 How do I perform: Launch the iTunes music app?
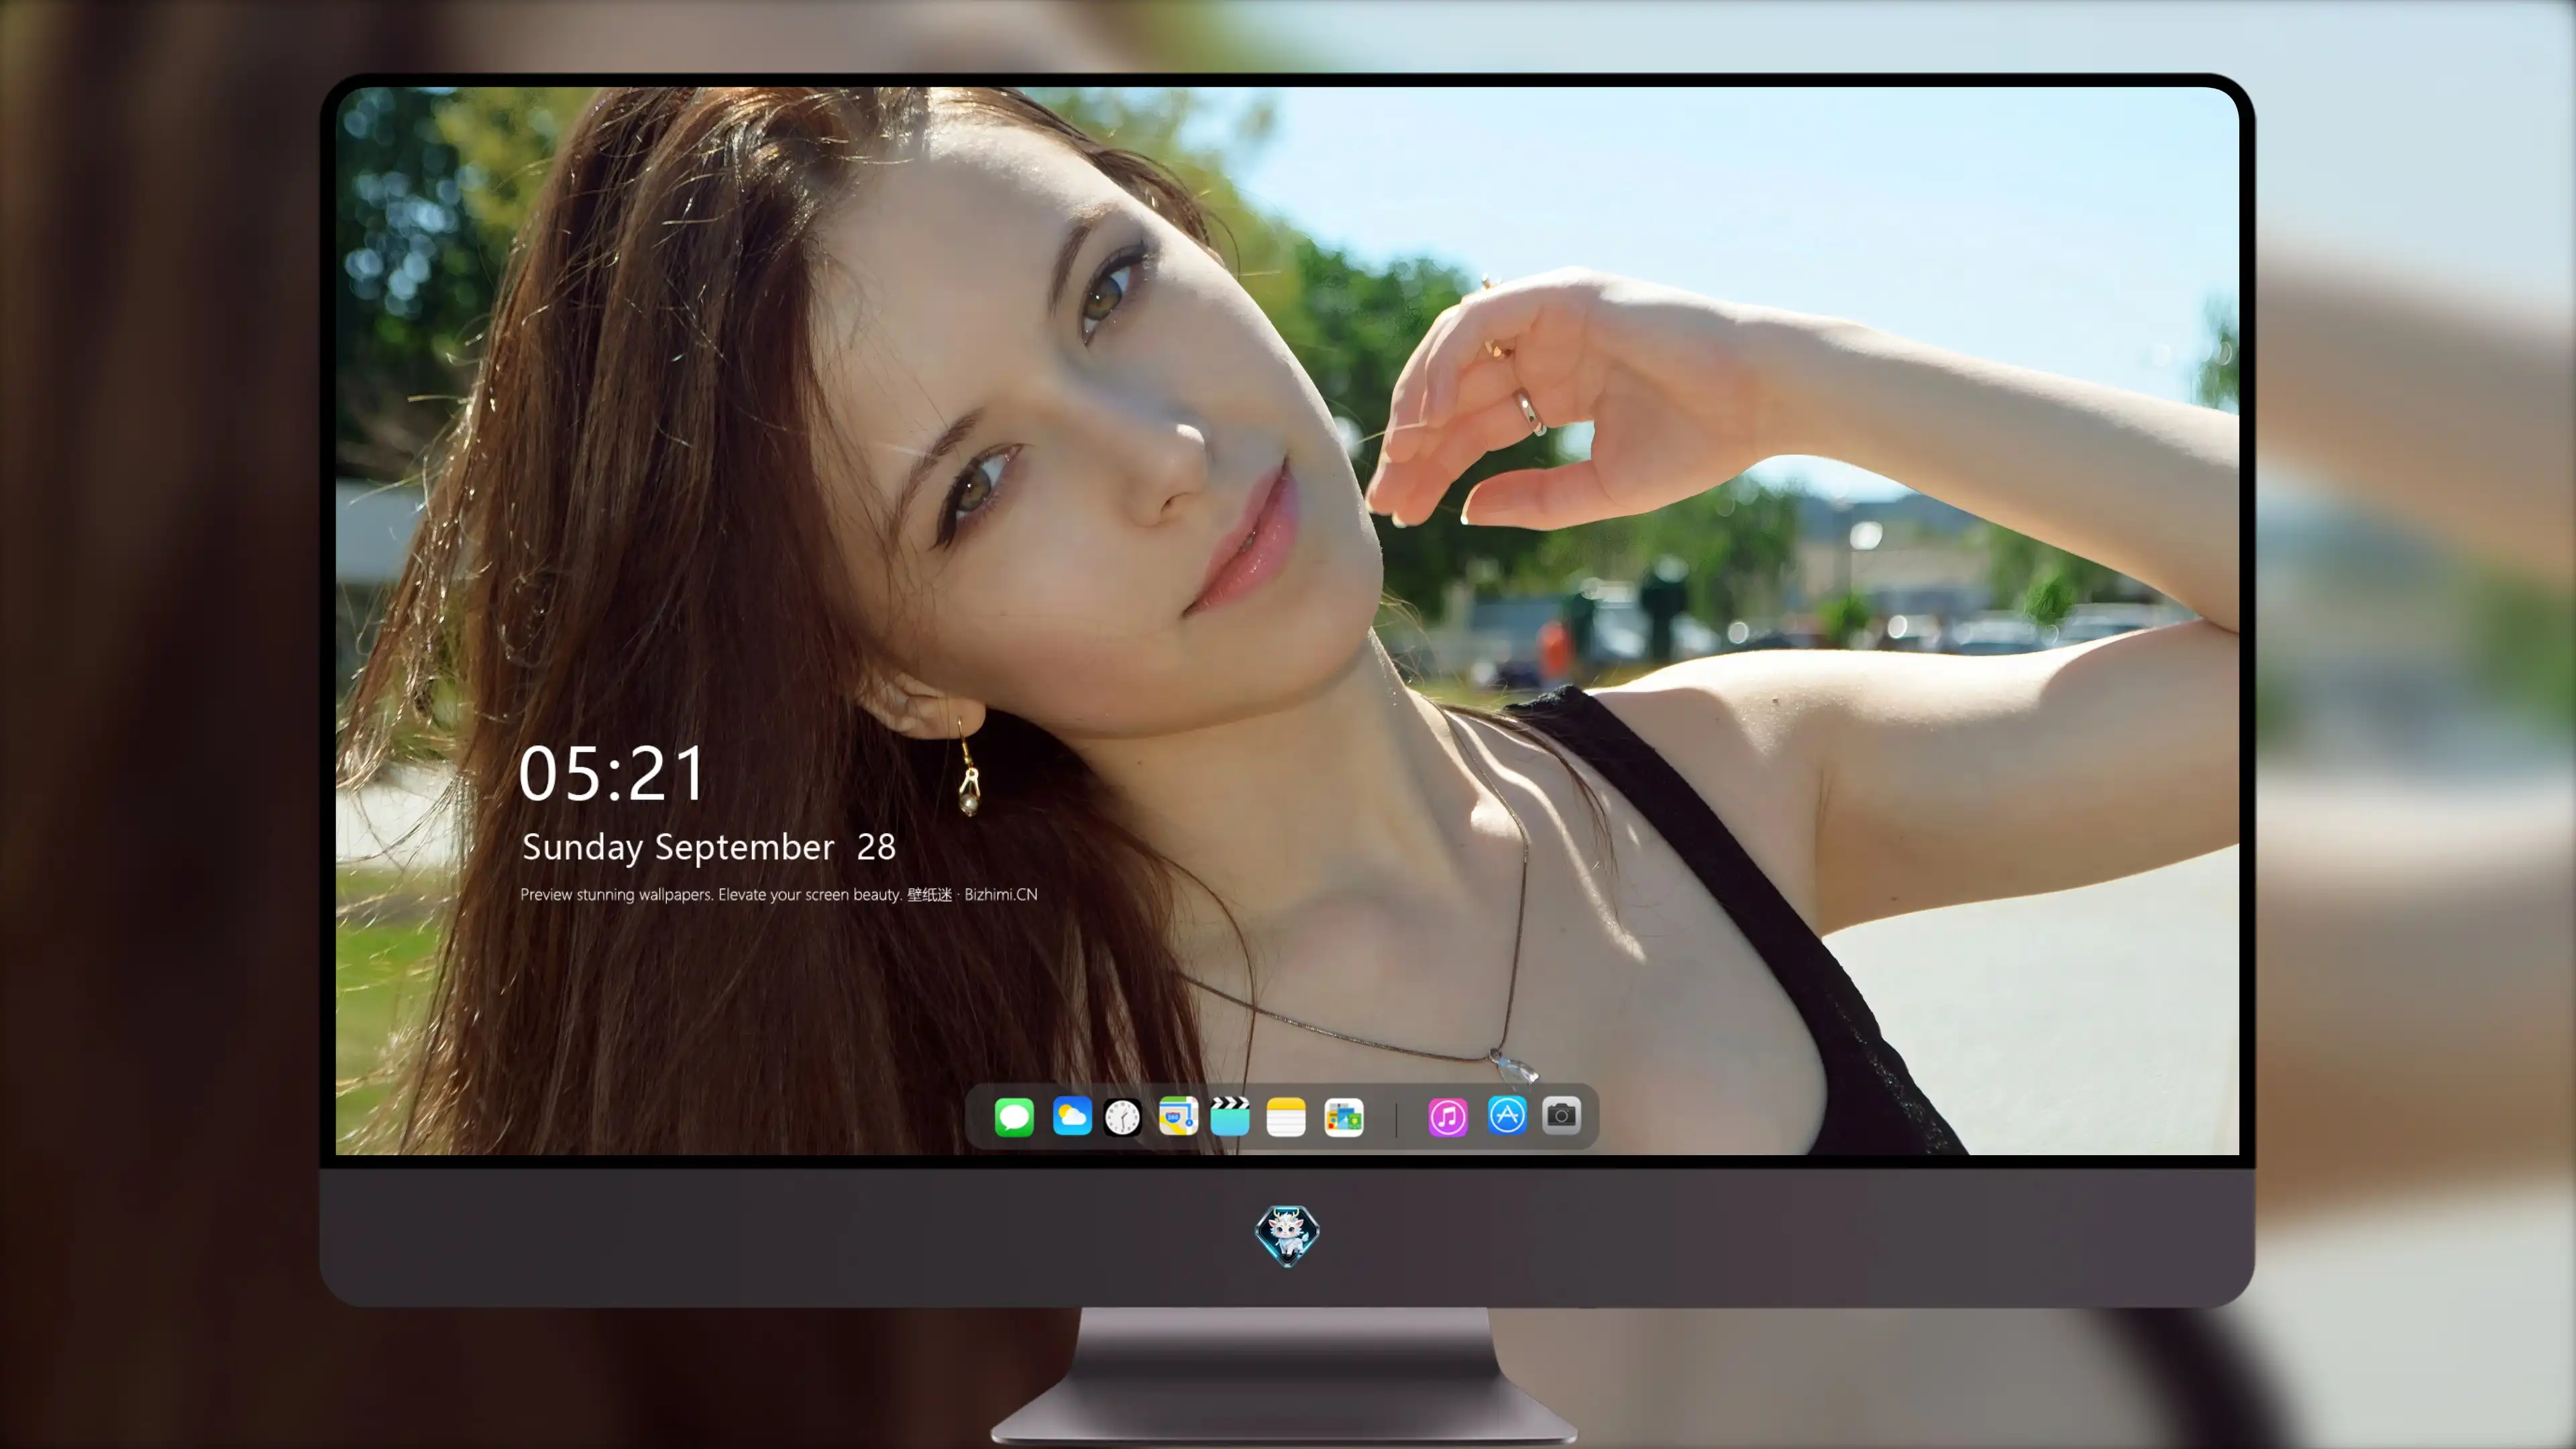[1448, 1117]
